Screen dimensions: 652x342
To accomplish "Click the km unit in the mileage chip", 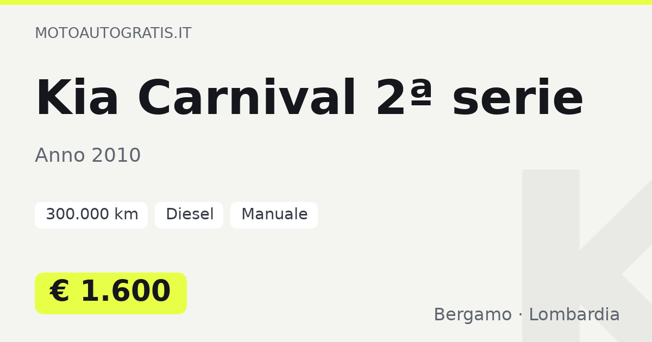I will (126, 214).
